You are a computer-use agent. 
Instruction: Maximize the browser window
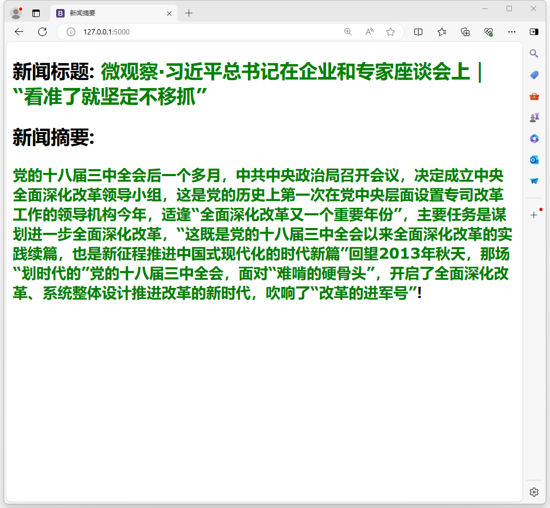(509, 9)
